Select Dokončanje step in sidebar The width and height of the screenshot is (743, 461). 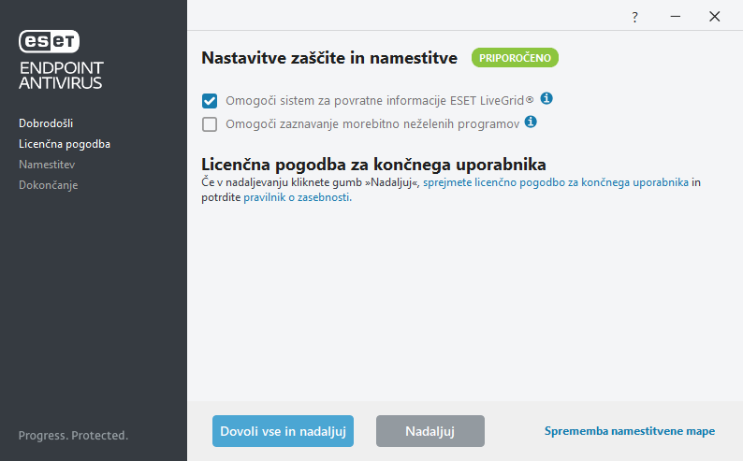point(49,185)
